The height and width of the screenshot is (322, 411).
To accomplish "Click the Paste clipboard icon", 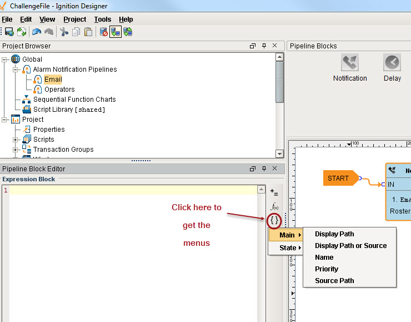I will pos(88,32).
